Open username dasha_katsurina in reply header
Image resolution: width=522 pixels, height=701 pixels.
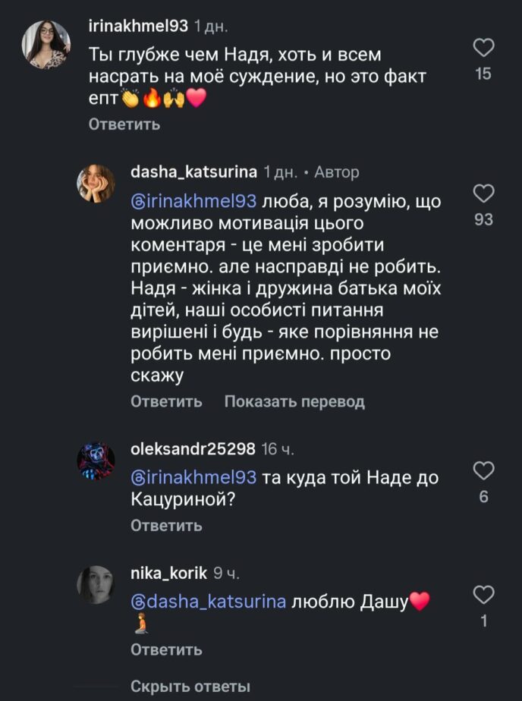pos(194,172)
